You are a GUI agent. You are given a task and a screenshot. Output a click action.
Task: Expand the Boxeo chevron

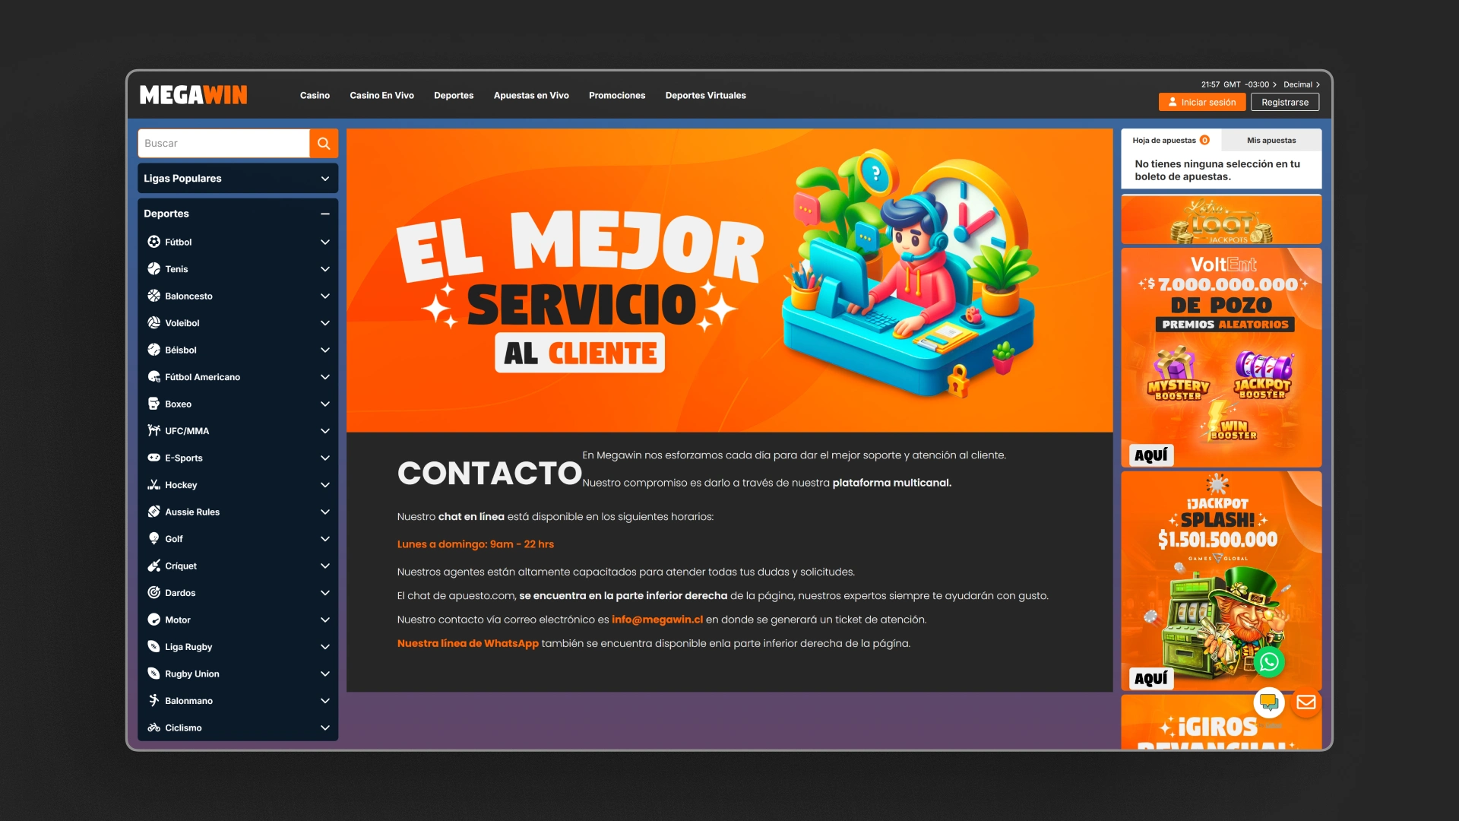(325, 404)
